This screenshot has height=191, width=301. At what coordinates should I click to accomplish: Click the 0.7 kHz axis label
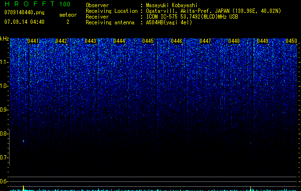point(3,158)
